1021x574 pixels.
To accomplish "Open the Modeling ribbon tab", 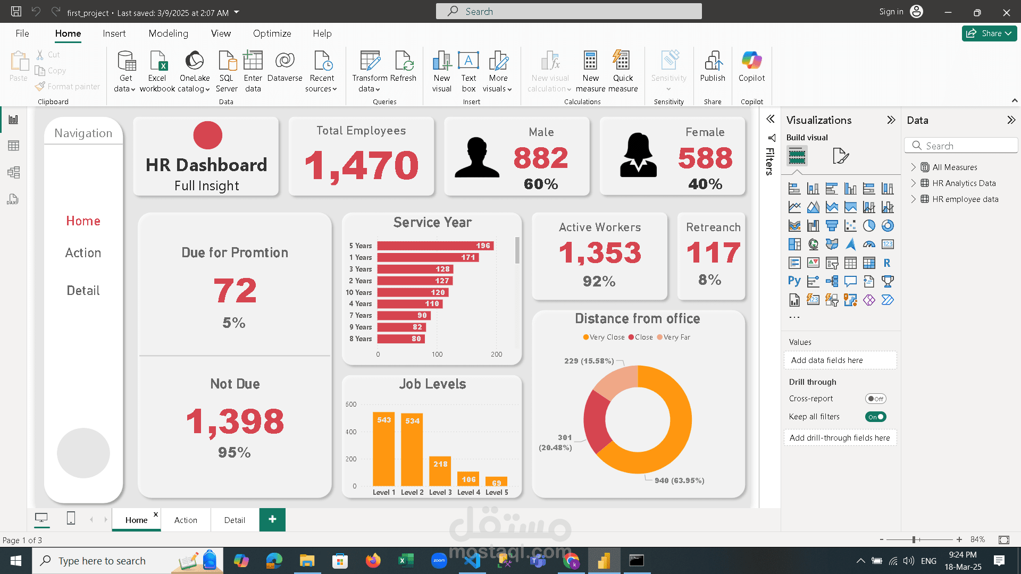I will (168, 33).
